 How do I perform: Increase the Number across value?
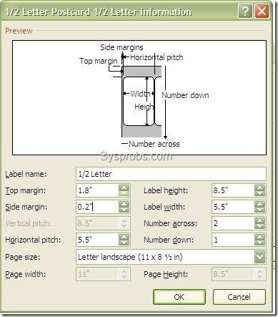tap(259, 220)
